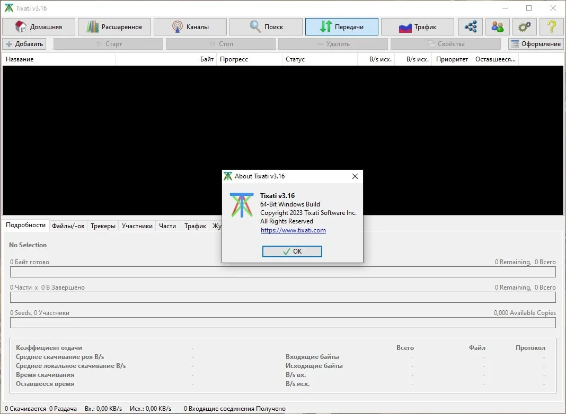Sort by the Оставшееся column header

(495, 59)
